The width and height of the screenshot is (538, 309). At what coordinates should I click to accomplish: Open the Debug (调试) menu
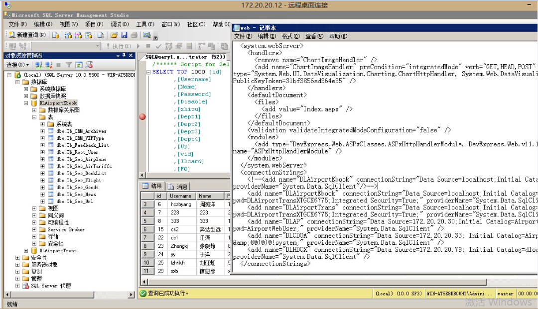click(x=120, y=24)
